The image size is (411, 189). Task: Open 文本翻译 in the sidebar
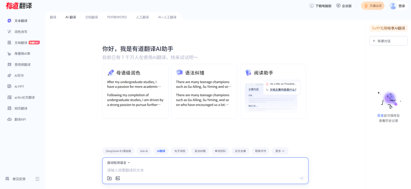coord(21,21)
